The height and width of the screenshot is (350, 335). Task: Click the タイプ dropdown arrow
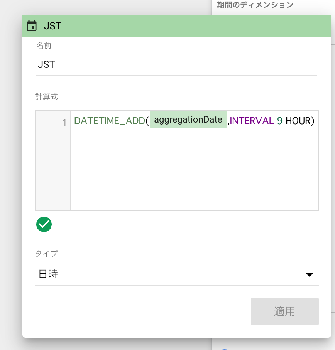coord(309,274)
